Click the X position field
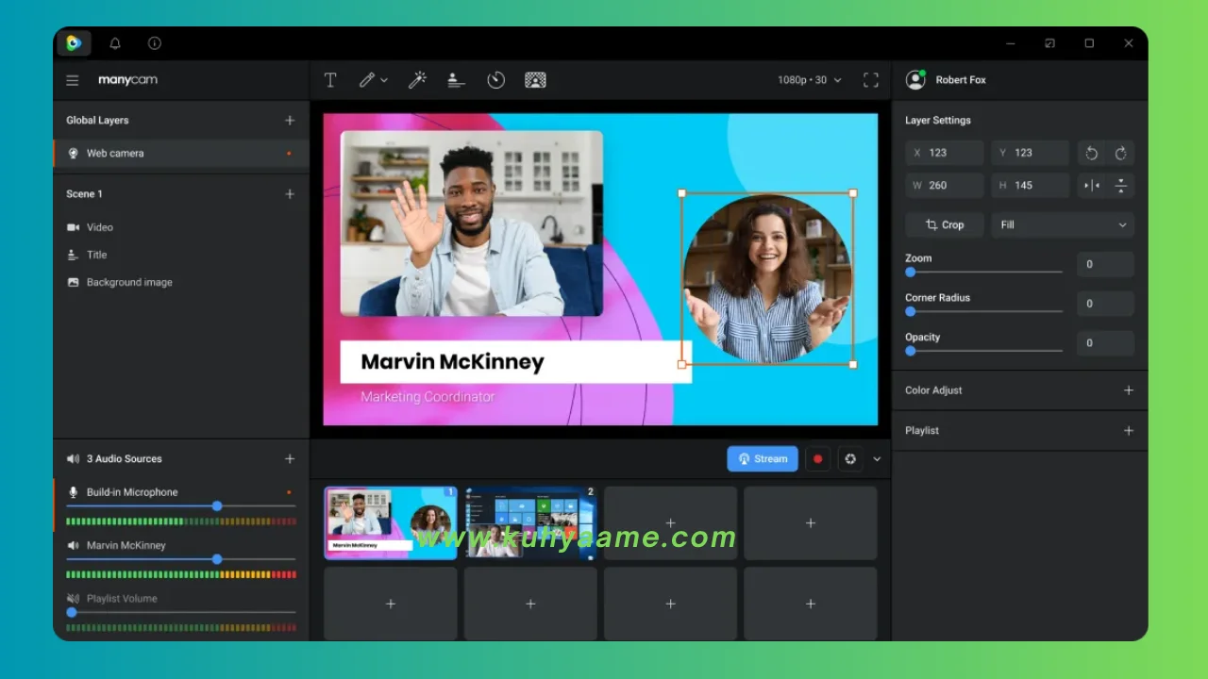Screen dimensions: 1208x679 [x=945, y=153]
